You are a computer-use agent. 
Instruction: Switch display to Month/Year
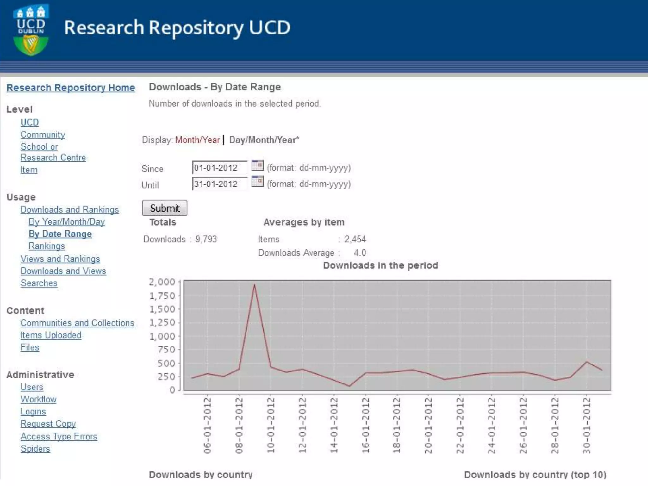pos(197,140)
